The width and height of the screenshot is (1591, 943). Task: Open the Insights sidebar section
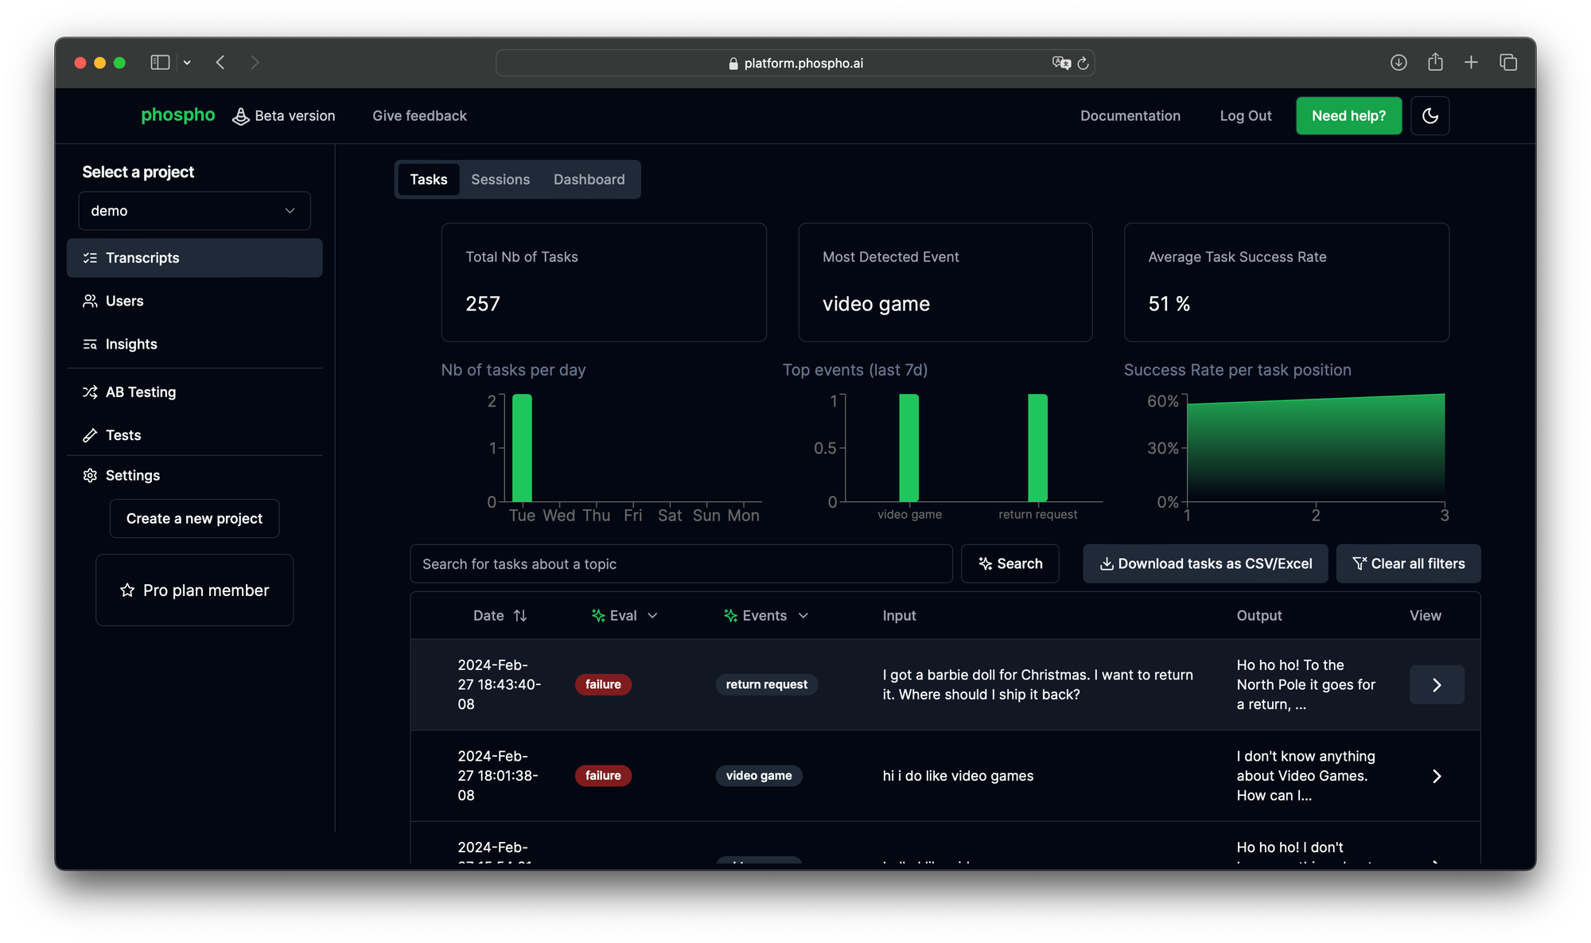131,344
